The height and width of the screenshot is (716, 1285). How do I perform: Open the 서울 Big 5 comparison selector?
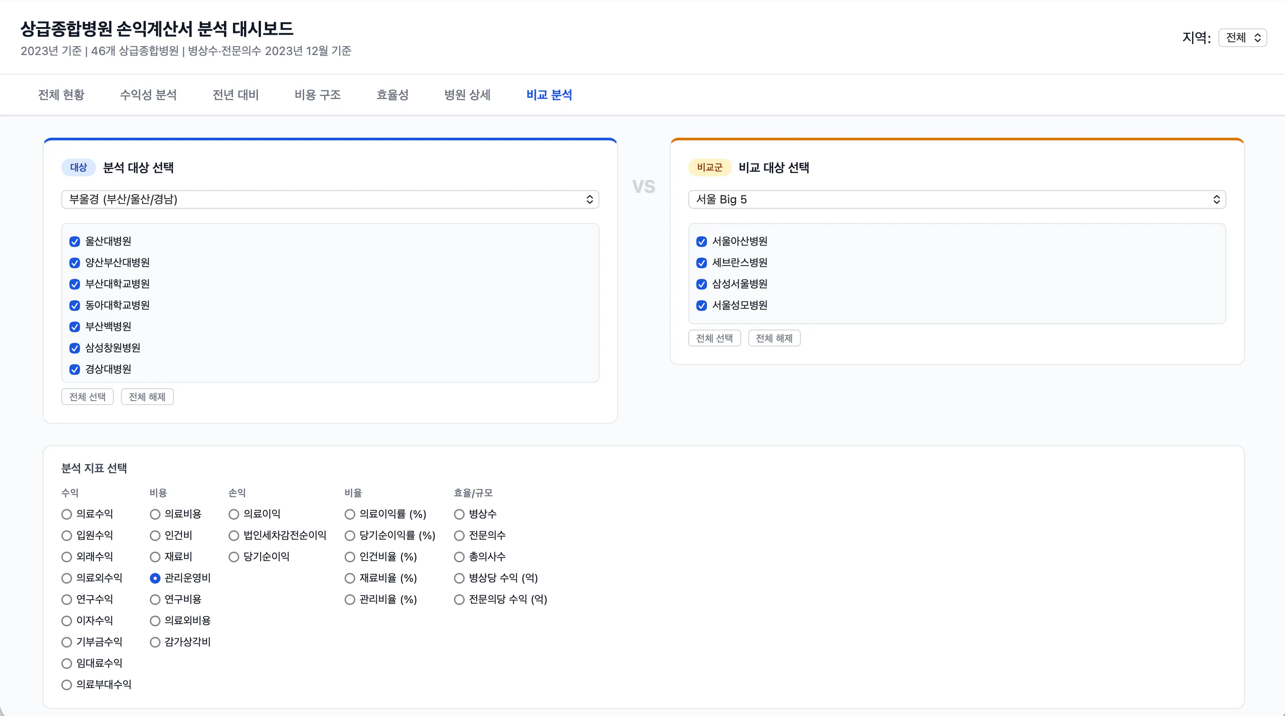[957, 199]
